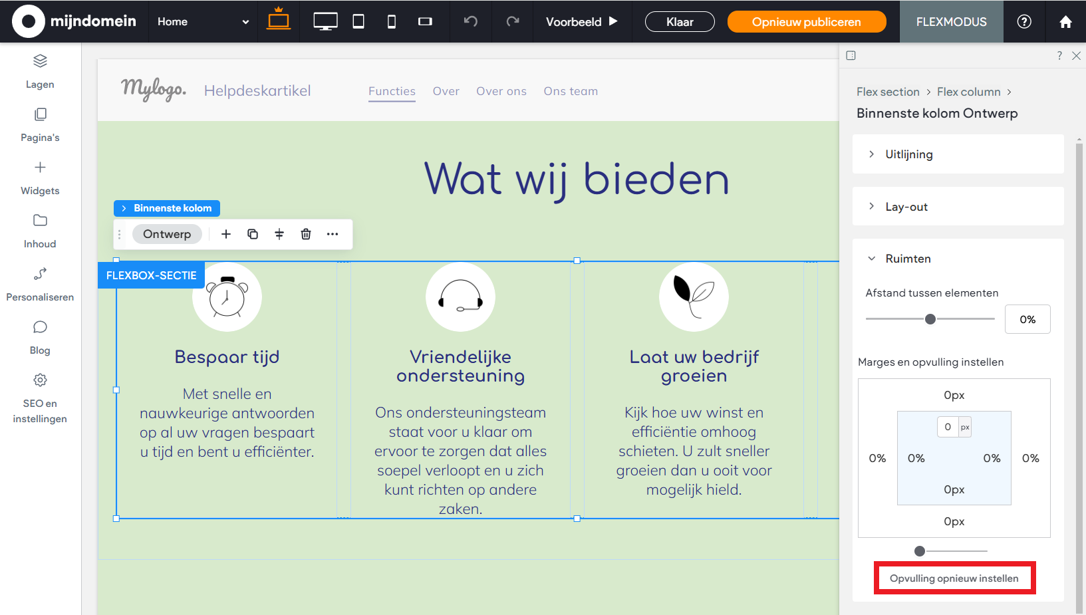
Task: Open help via question mark icon
Action: pyautogui.click(x=1023, y=21)
